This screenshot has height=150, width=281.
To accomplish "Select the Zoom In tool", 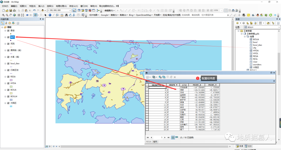I will (x=3, y=15).
